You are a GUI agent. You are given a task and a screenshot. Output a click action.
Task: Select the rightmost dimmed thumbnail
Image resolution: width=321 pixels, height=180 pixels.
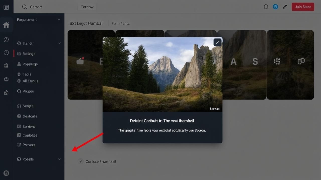coord(290,65)
